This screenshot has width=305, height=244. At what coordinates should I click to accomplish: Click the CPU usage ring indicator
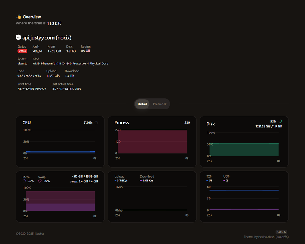pos(96,122)
